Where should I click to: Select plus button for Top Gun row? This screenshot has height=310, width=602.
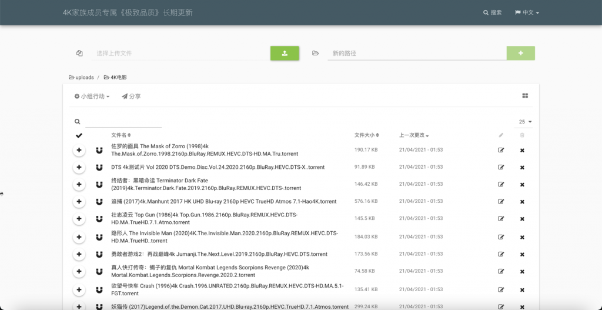[79, 219]
